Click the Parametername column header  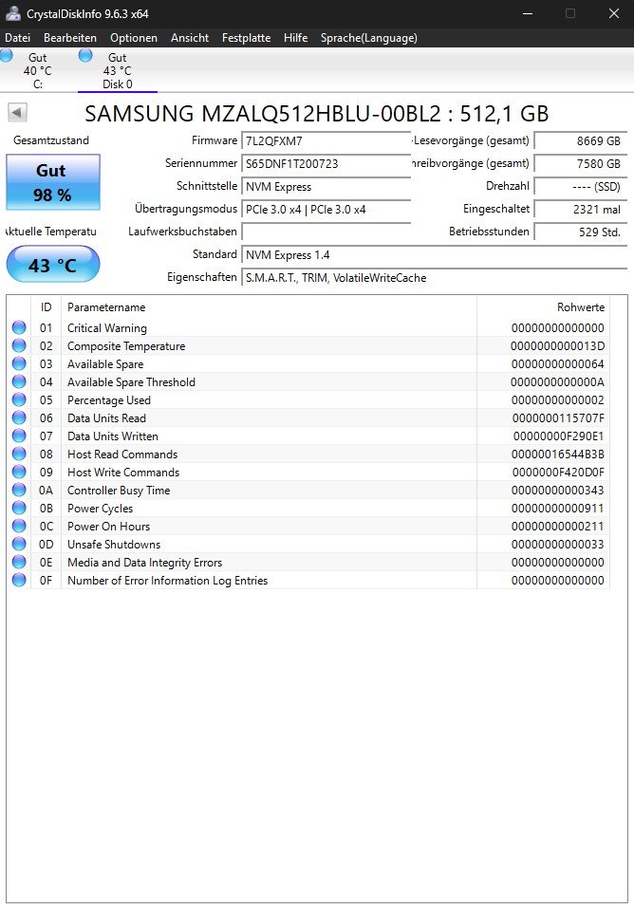(269, 307)
